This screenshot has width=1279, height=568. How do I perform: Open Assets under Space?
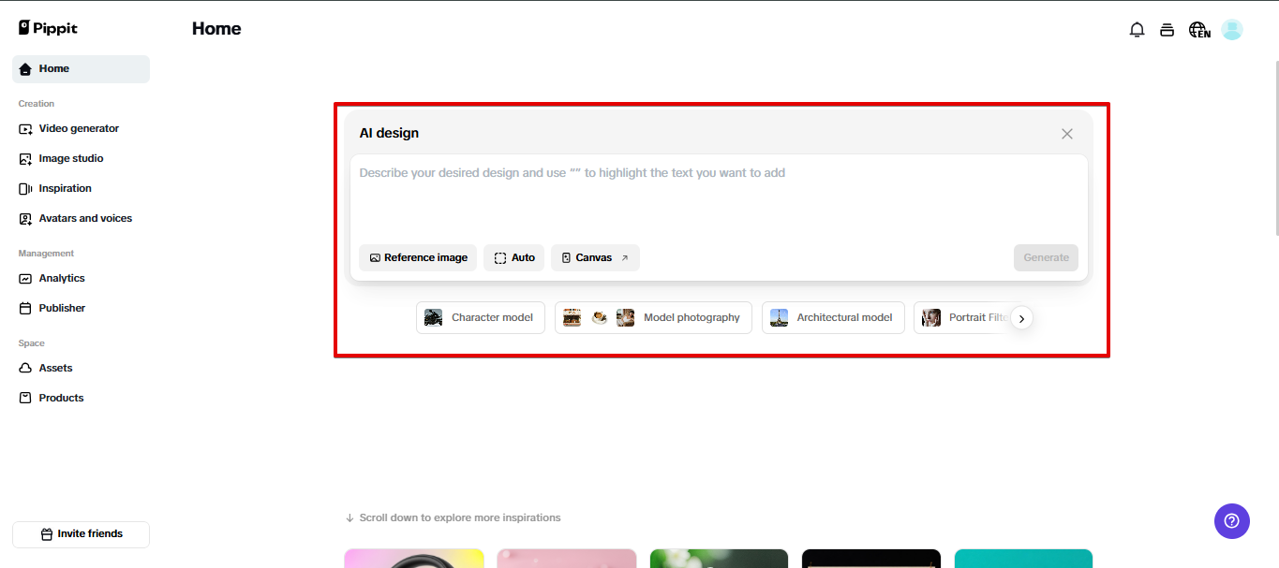pyautogui.click(x=55, y=368)
